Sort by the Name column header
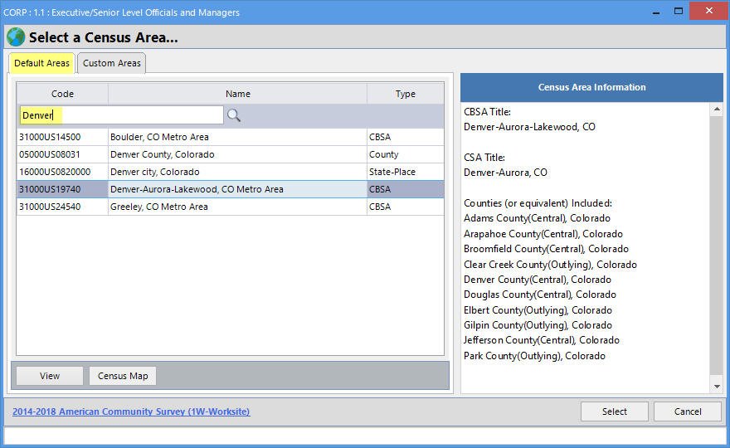Screen dimensions: 730x448 click(x=237, y=94)
